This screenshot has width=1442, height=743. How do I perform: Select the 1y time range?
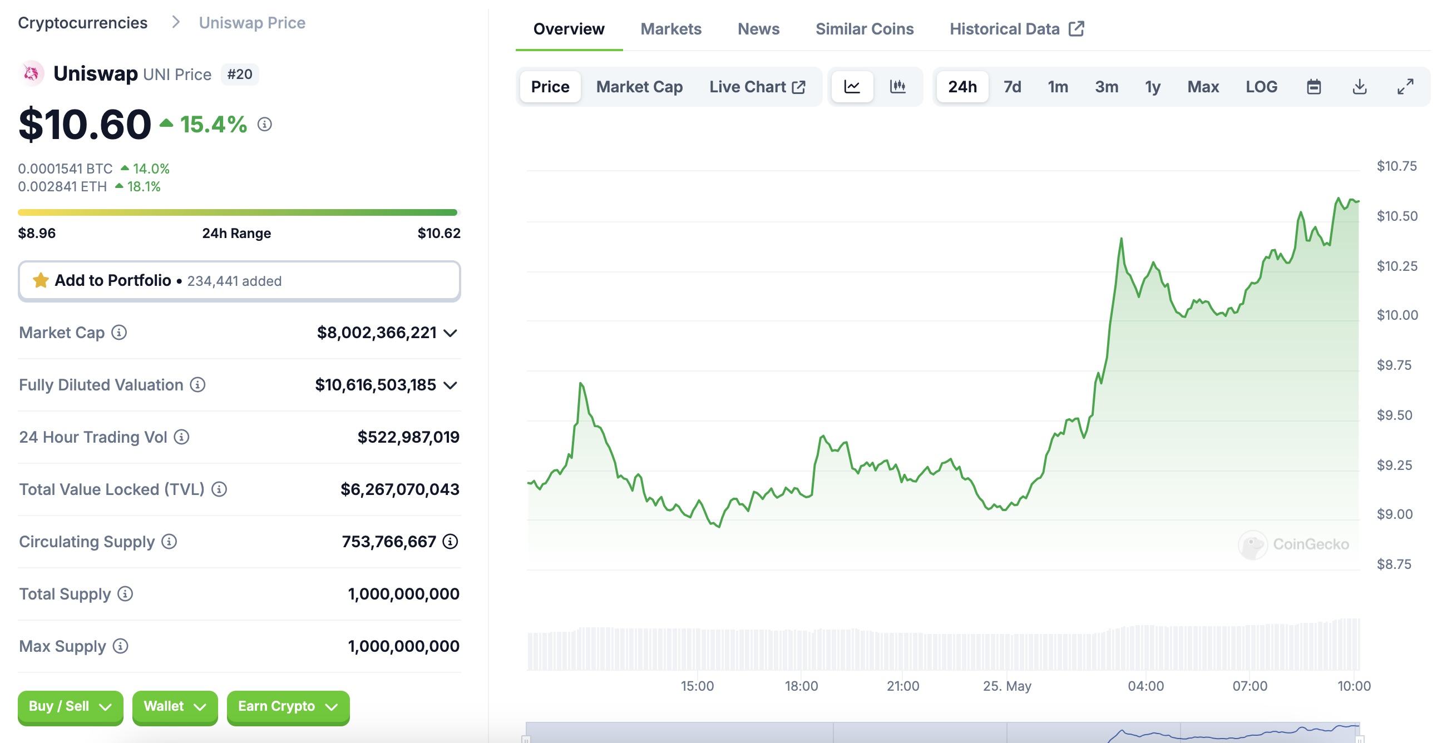point(1153,87)
